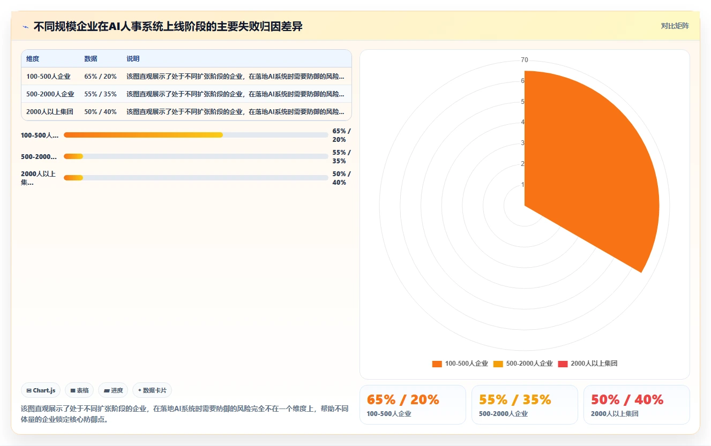Open the 55% / 35% data card
The height and width of the screenshot is (446, 711).
click(x=525, y=405)
